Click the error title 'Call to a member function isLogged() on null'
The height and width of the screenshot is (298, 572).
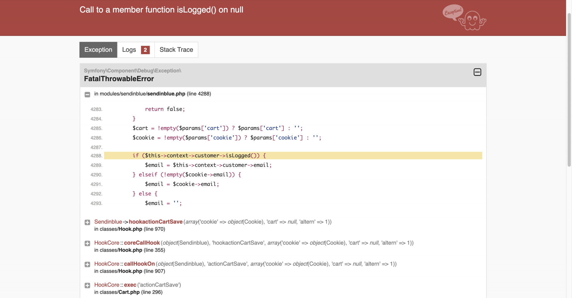coord(161,10)
